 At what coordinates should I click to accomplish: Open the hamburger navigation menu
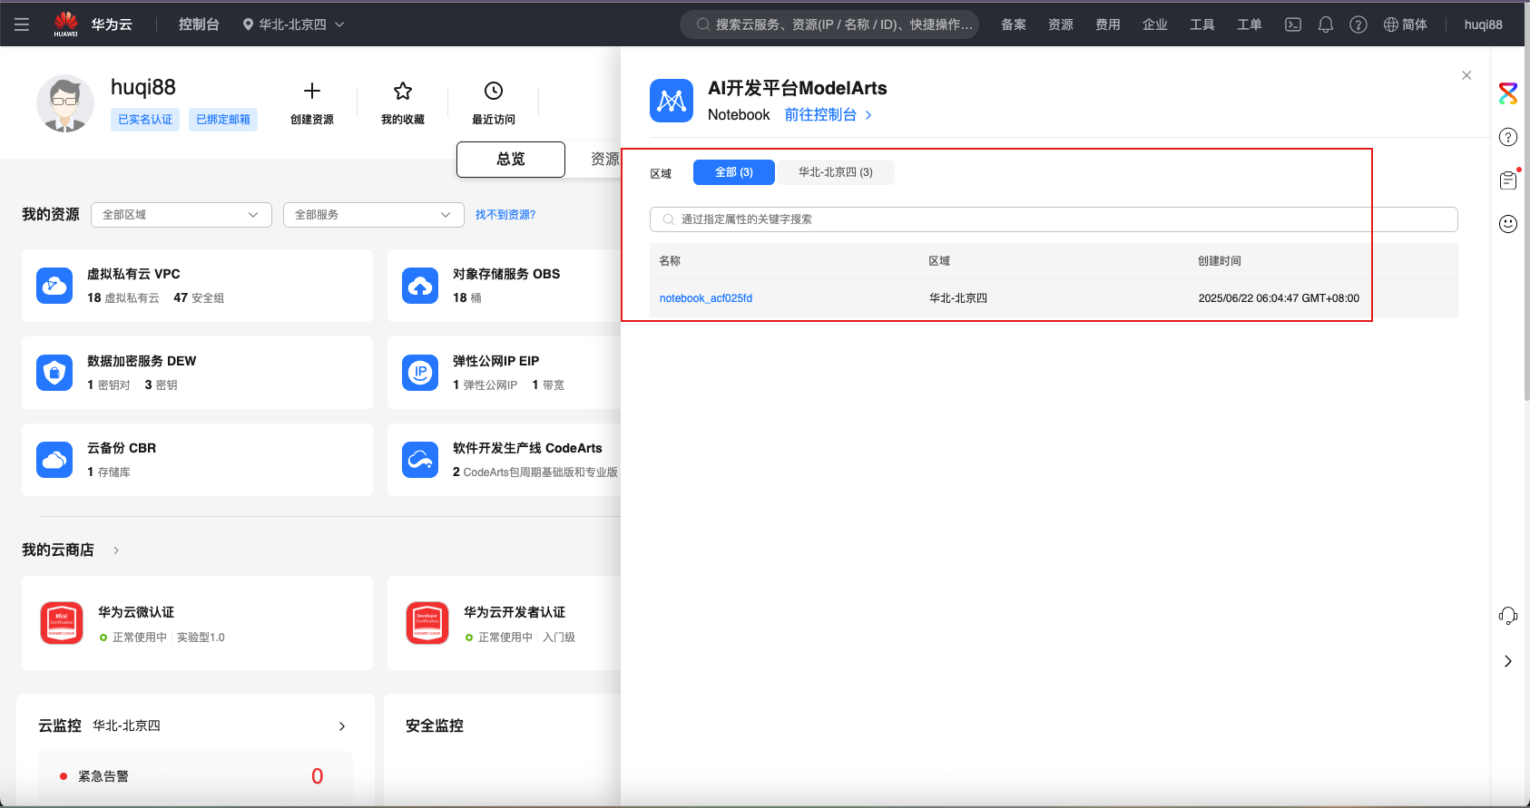22,24
